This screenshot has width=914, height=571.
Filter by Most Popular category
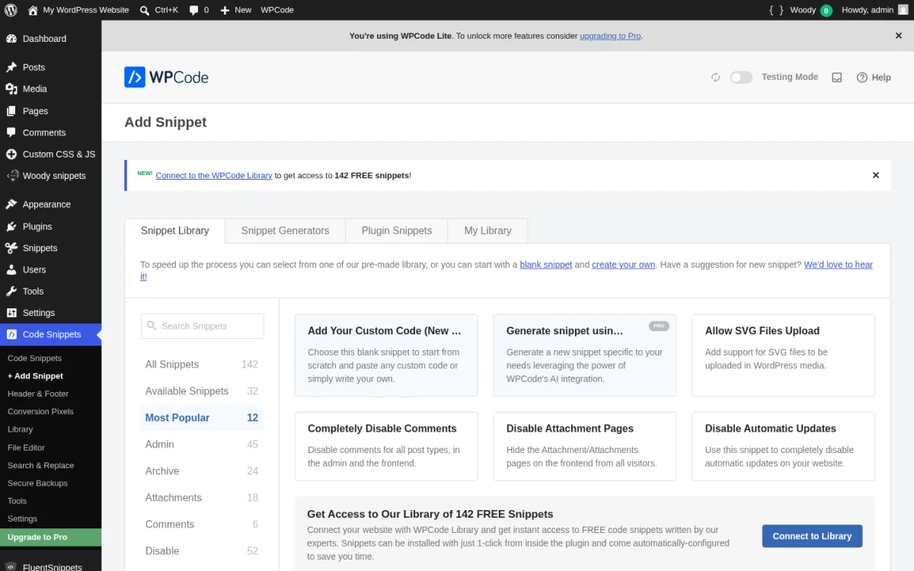point(202,418)
